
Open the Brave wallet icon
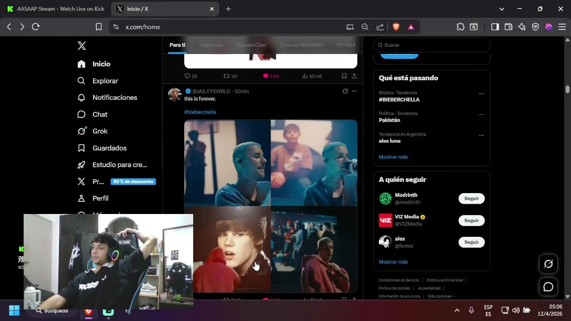click(x=508, y=27)
